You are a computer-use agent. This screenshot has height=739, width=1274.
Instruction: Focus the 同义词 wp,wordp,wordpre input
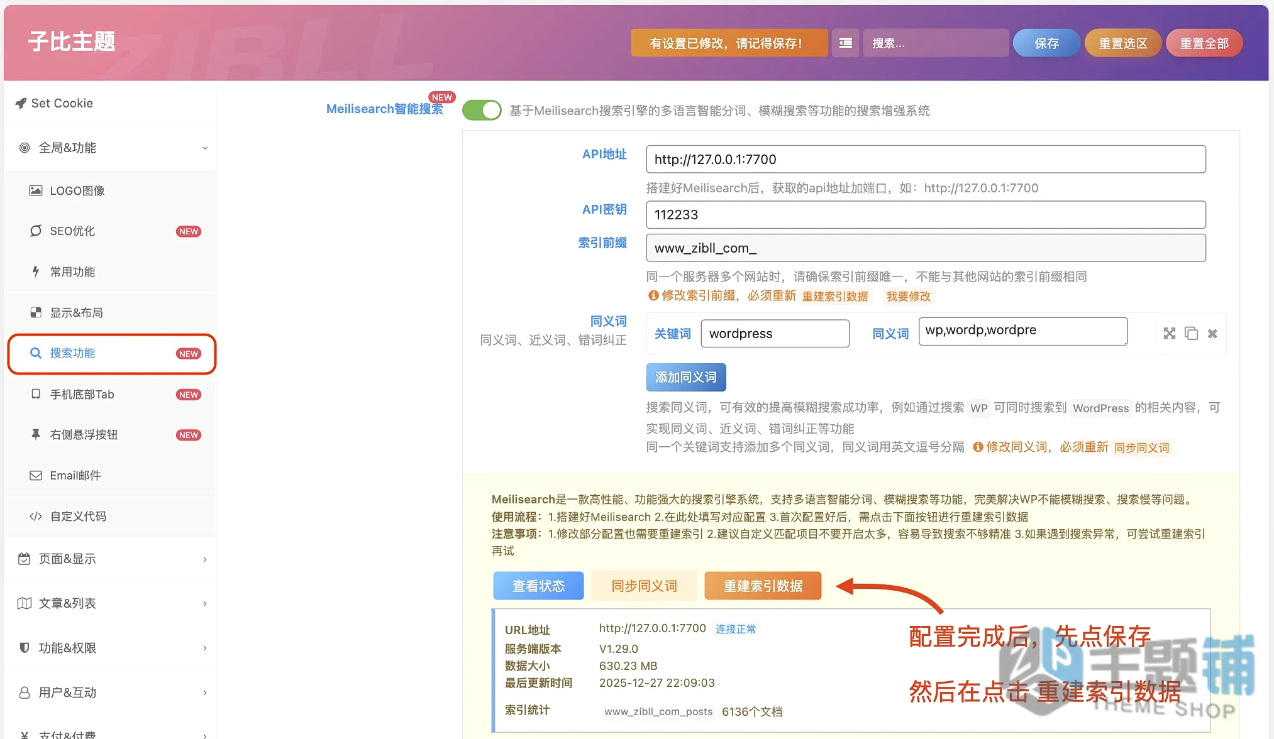pyautogui.click(x=1023, y=331)
